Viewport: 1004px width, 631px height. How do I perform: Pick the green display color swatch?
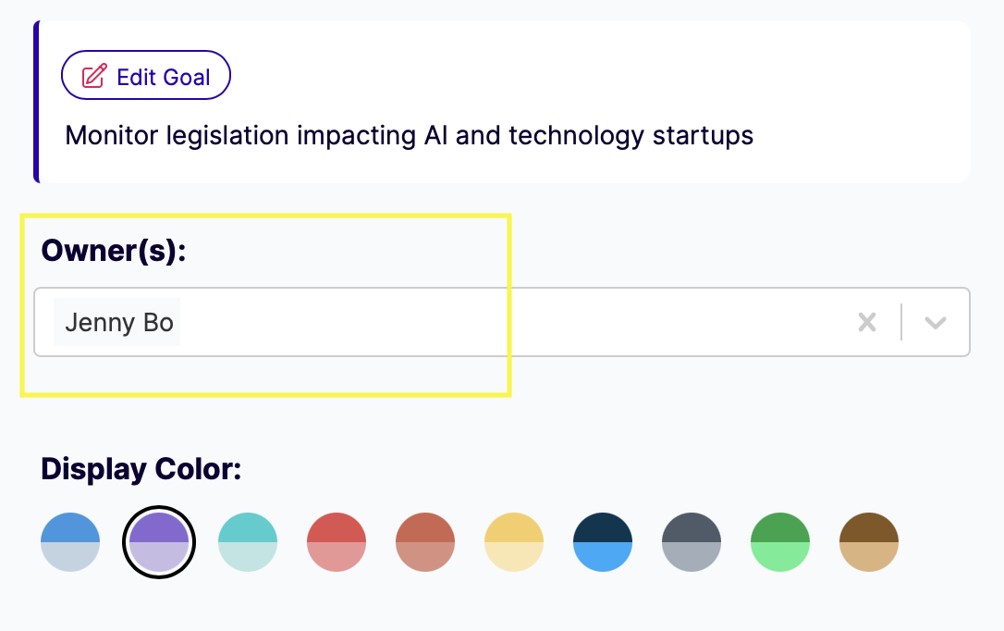(x=780, y=542)
